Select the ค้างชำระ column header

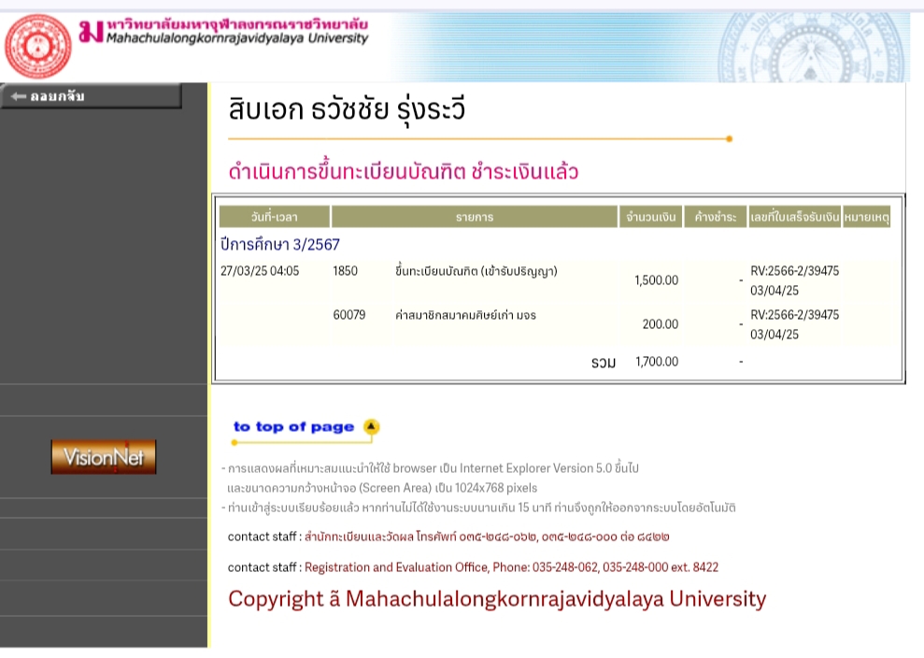715,217
